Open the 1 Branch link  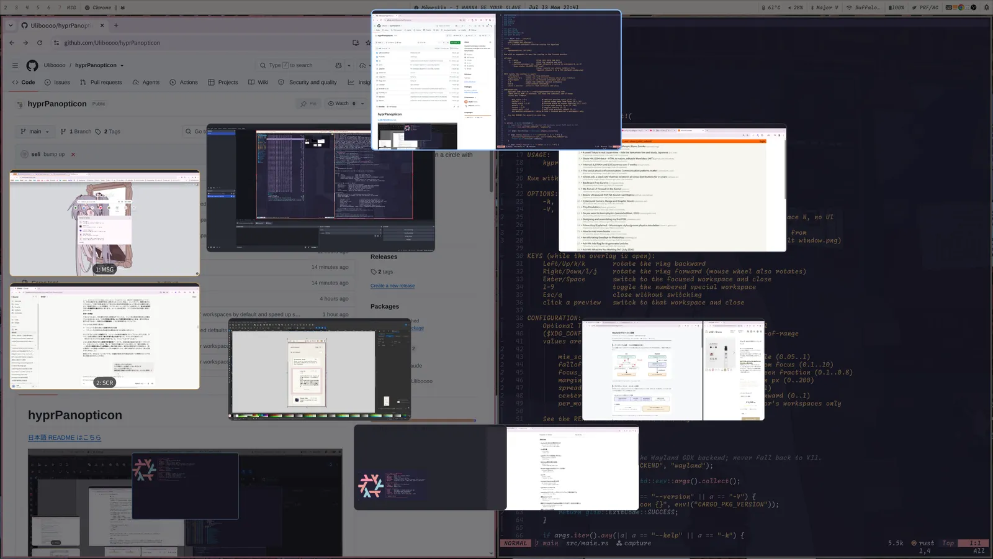click(76, 132)
